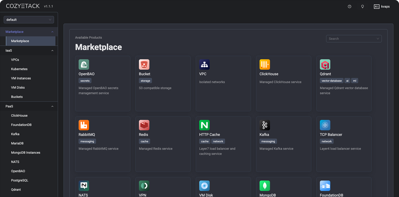The height and width of the screenshot is (197, 399).
Task: Open the help question mark icon
Action: coord(349,6)
